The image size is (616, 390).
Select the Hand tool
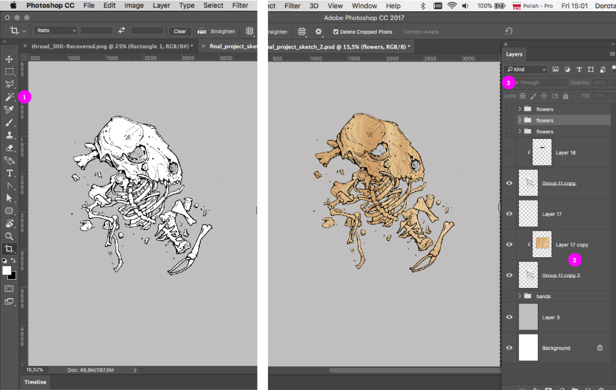click(9, 224)
